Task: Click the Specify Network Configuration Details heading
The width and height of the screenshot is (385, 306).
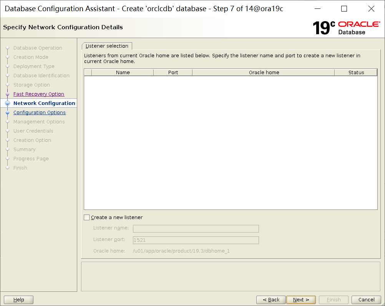Action: click(x=63, y=27)
